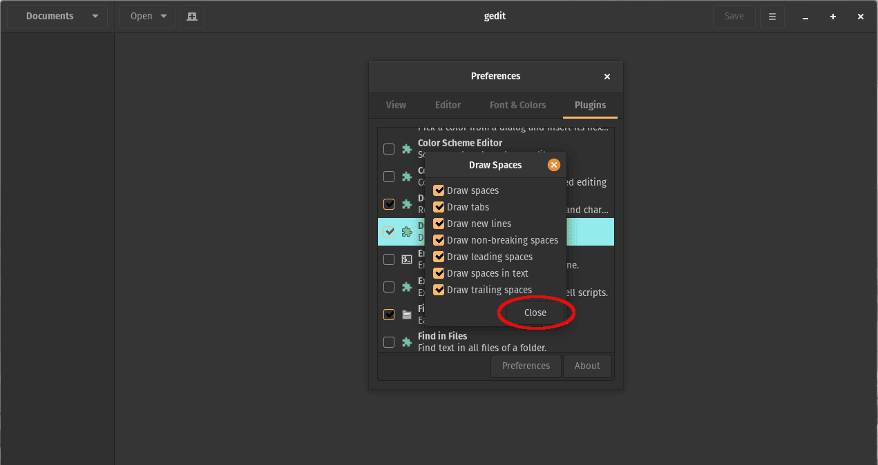Open the Documents panel dropdown
The width and height of the screenshot is (878, 465).
tap(57, 17)
